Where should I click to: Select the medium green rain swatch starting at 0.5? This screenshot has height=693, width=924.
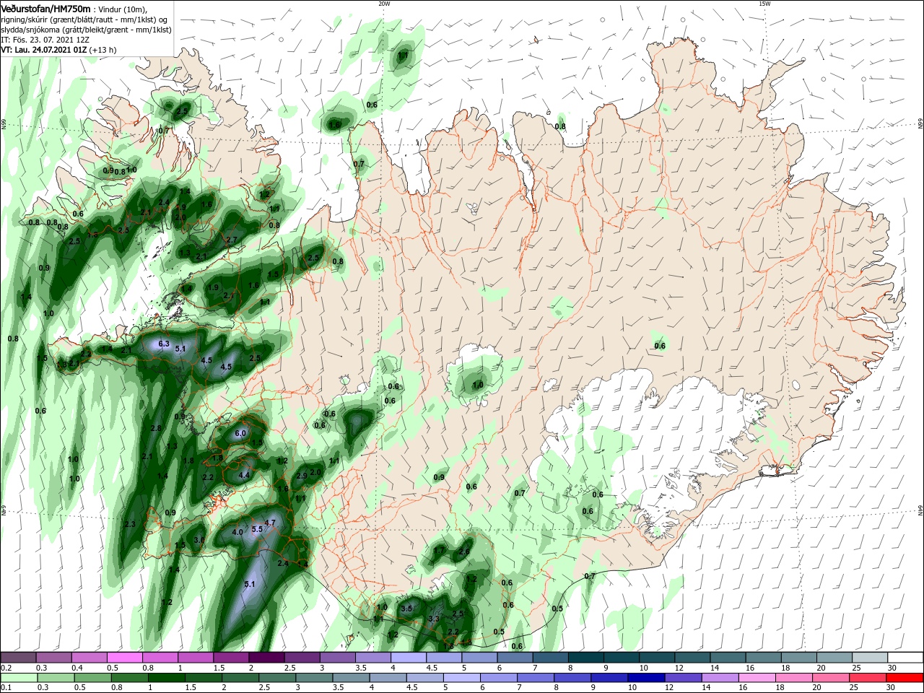92,678
